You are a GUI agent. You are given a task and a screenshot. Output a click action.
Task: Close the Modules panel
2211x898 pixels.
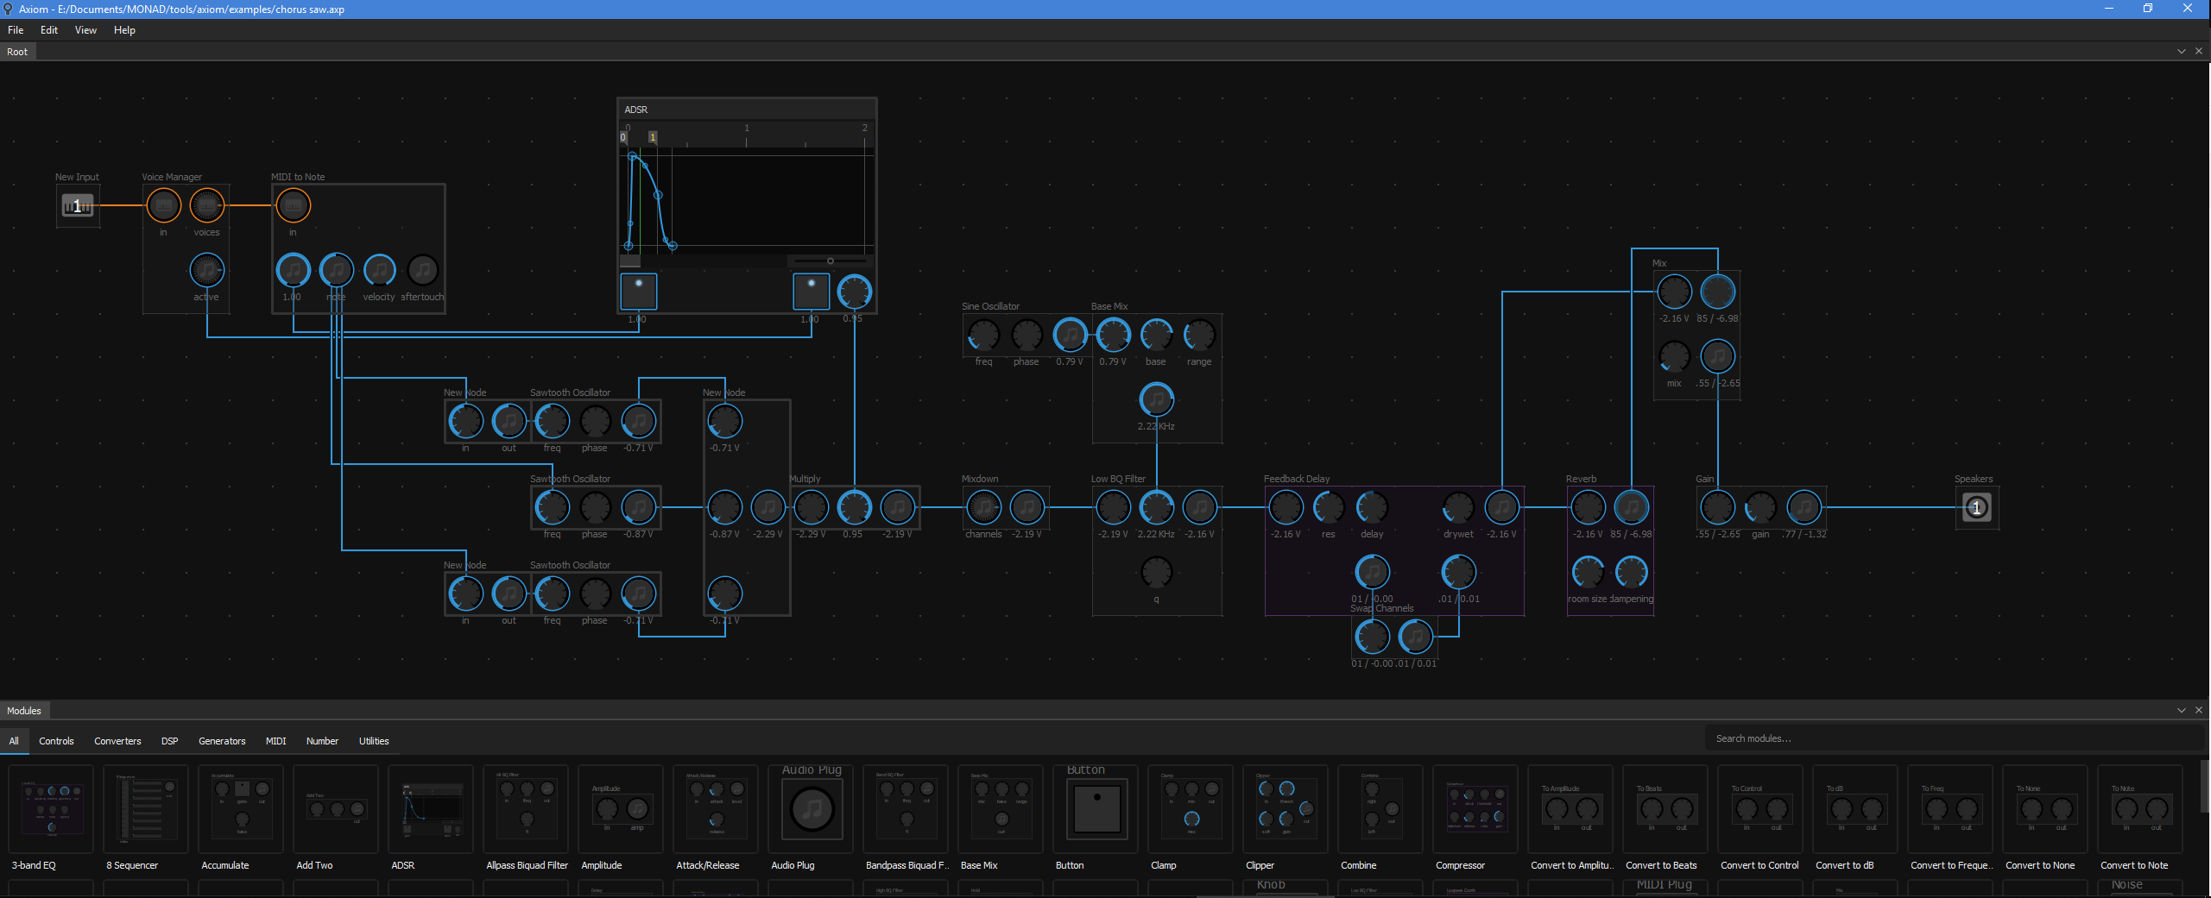coord(2199,711)
